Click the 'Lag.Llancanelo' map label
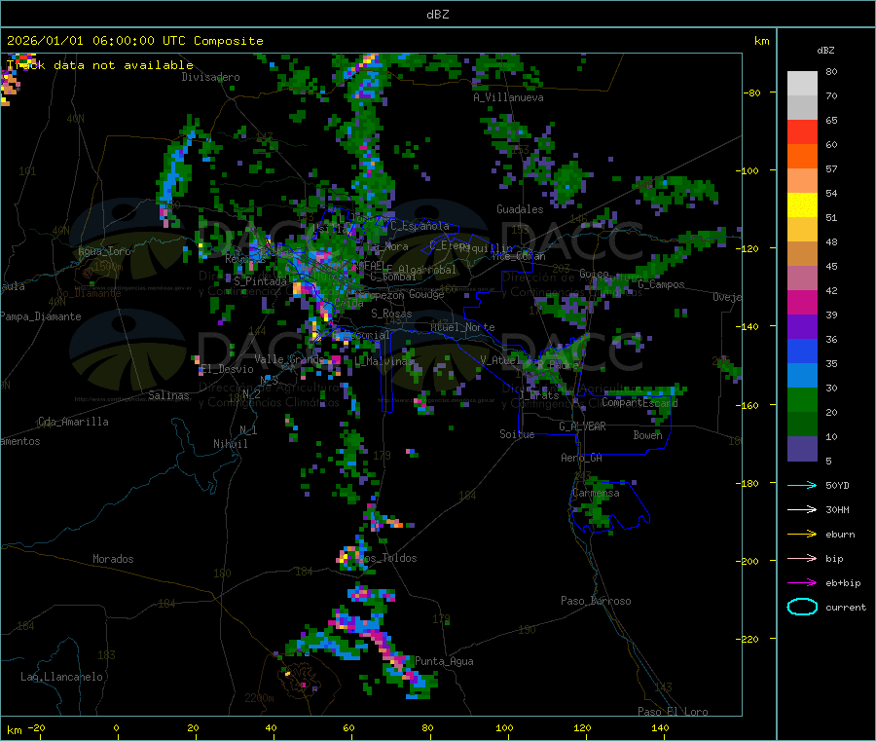 click(x=61, y=677)
